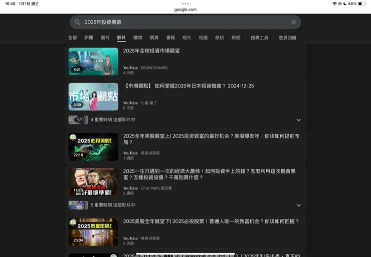Tap the three-dot multitasking icon at top
The height and width of the screenshot is (257, 371).
[185, 3]
